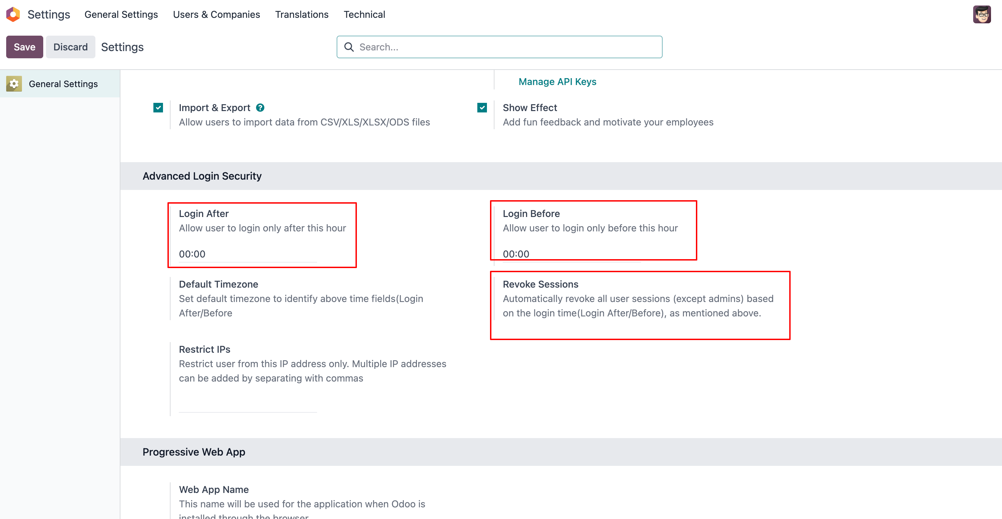Click the Progressive Web App heading
The width and height of the screenshot is (1002, 519).
[x=194, y=452]
